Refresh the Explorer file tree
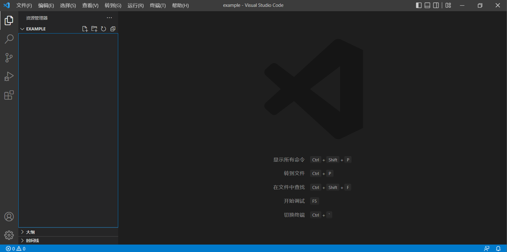The height and width of the screenshot is (252, 507). click(104, 29)
